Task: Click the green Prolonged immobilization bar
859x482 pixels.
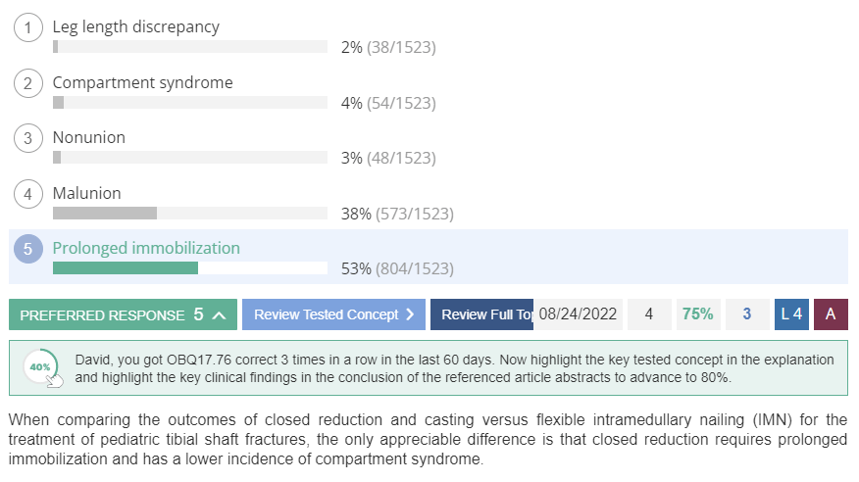Action: coord(126,268)
